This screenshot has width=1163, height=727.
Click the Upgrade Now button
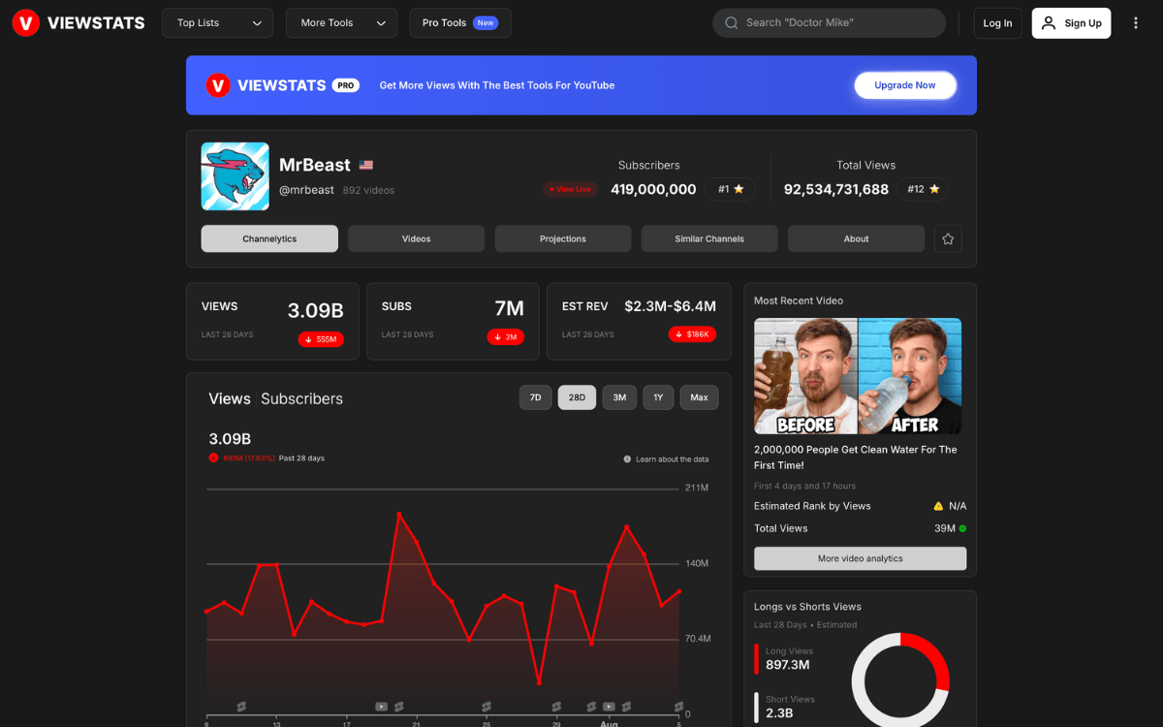pyautogui.click(x=905, y=85)
